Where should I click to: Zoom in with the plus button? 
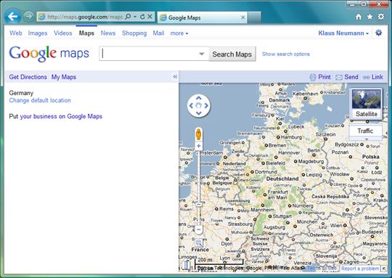(198, 146)
